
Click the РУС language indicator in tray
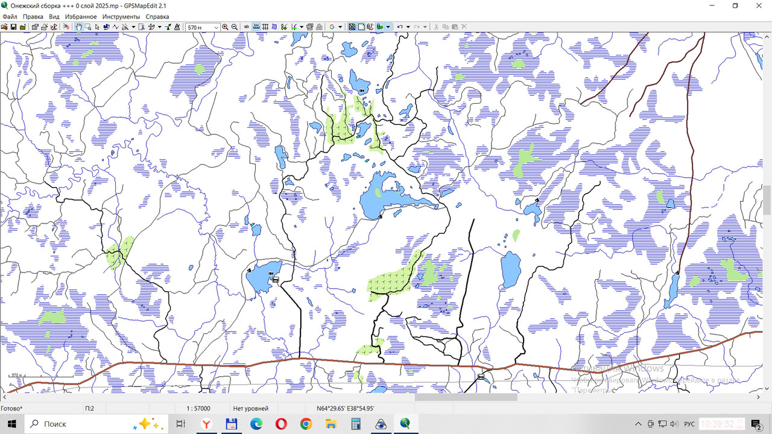pos(689,424)
